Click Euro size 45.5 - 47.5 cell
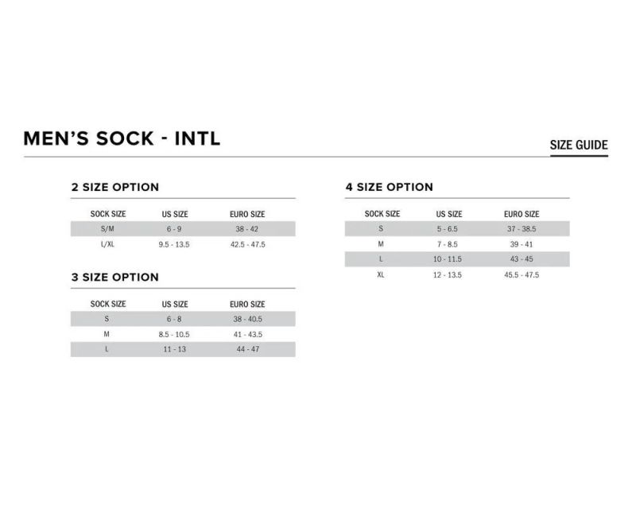This screenshot has height=509, width=636. (x=522, y=274)
